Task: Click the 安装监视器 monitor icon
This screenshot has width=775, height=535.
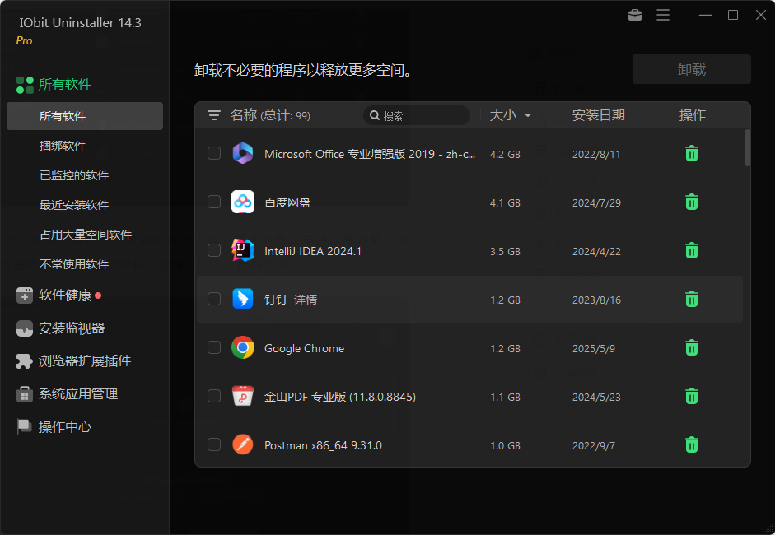Action: 24,328
